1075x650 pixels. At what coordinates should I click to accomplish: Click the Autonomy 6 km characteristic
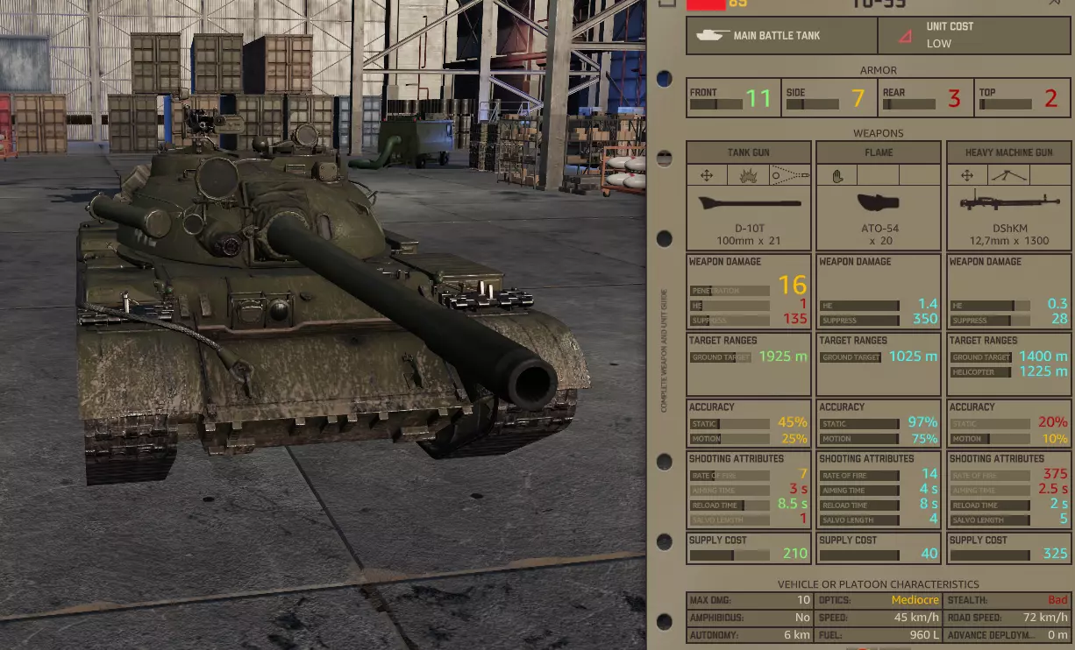coord(750,634)
